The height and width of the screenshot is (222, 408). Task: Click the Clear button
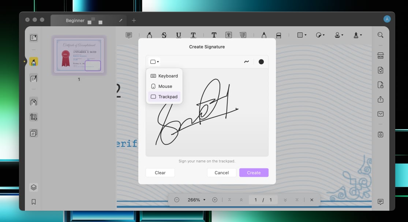pyautogui.click(x=160, y=173)
